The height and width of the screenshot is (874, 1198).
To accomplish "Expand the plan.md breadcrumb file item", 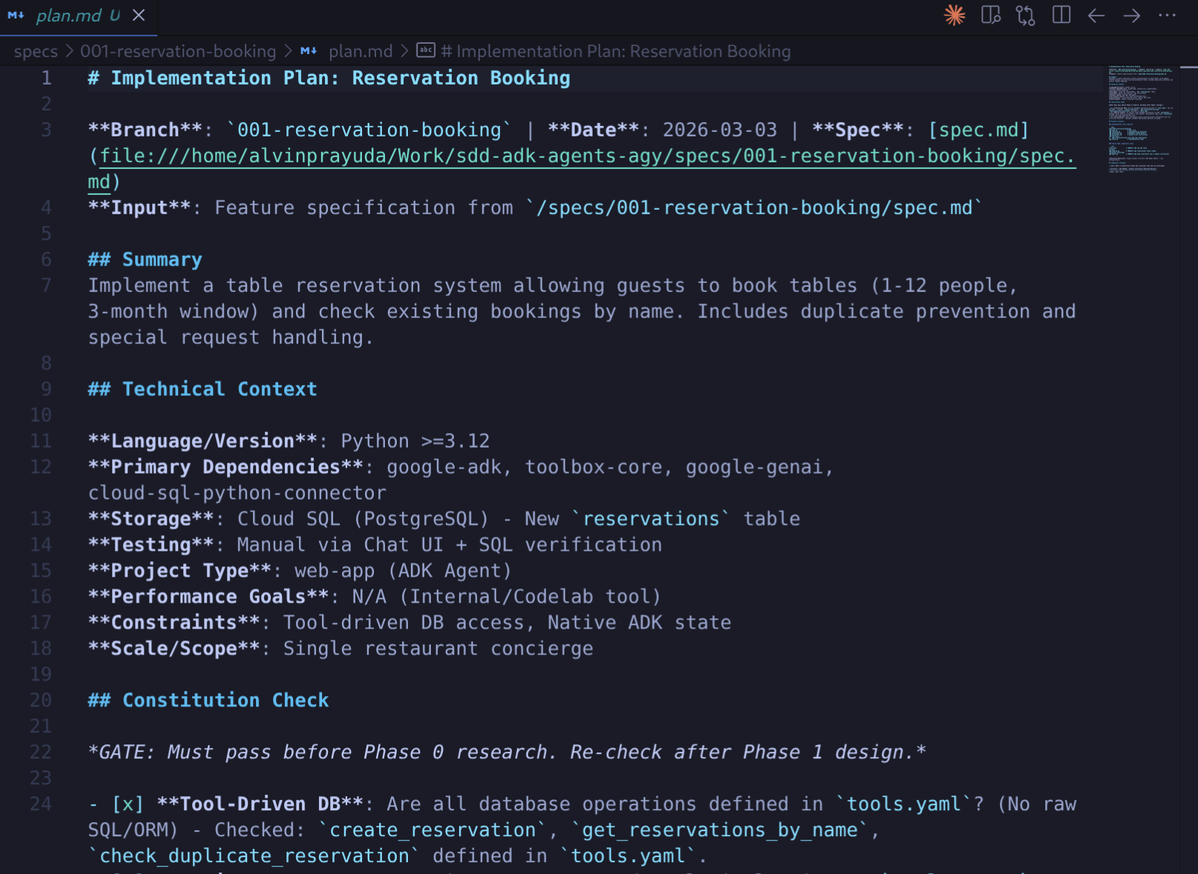I will [360, 51].
